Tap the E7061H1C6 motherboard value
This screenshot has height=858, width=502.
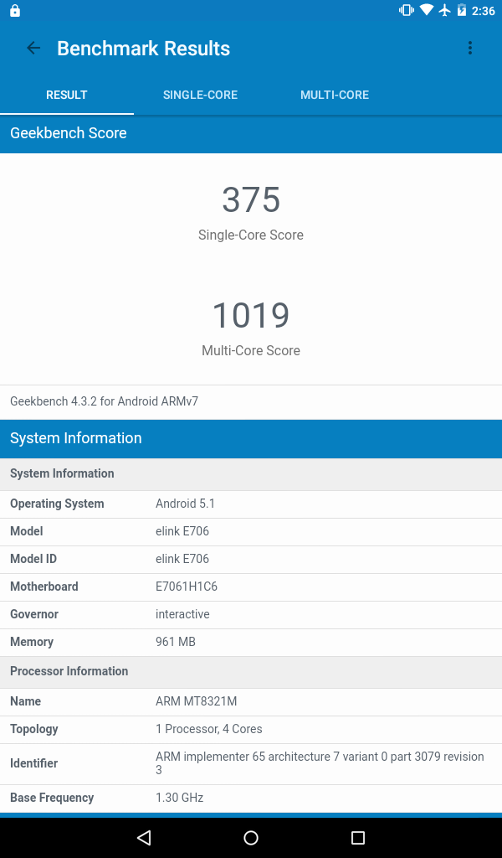[187, 587]
